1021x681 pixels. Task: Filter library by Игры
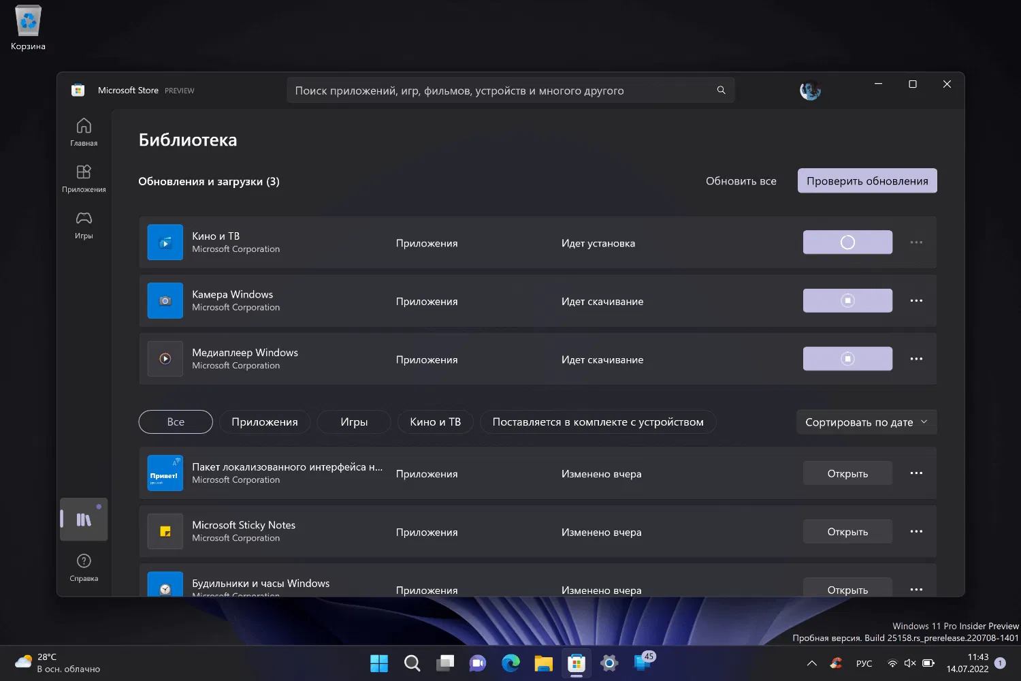354,422
